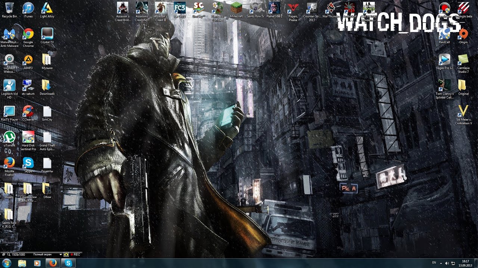
Task: Open the Видео folder
Action: [x=9, y=190]
